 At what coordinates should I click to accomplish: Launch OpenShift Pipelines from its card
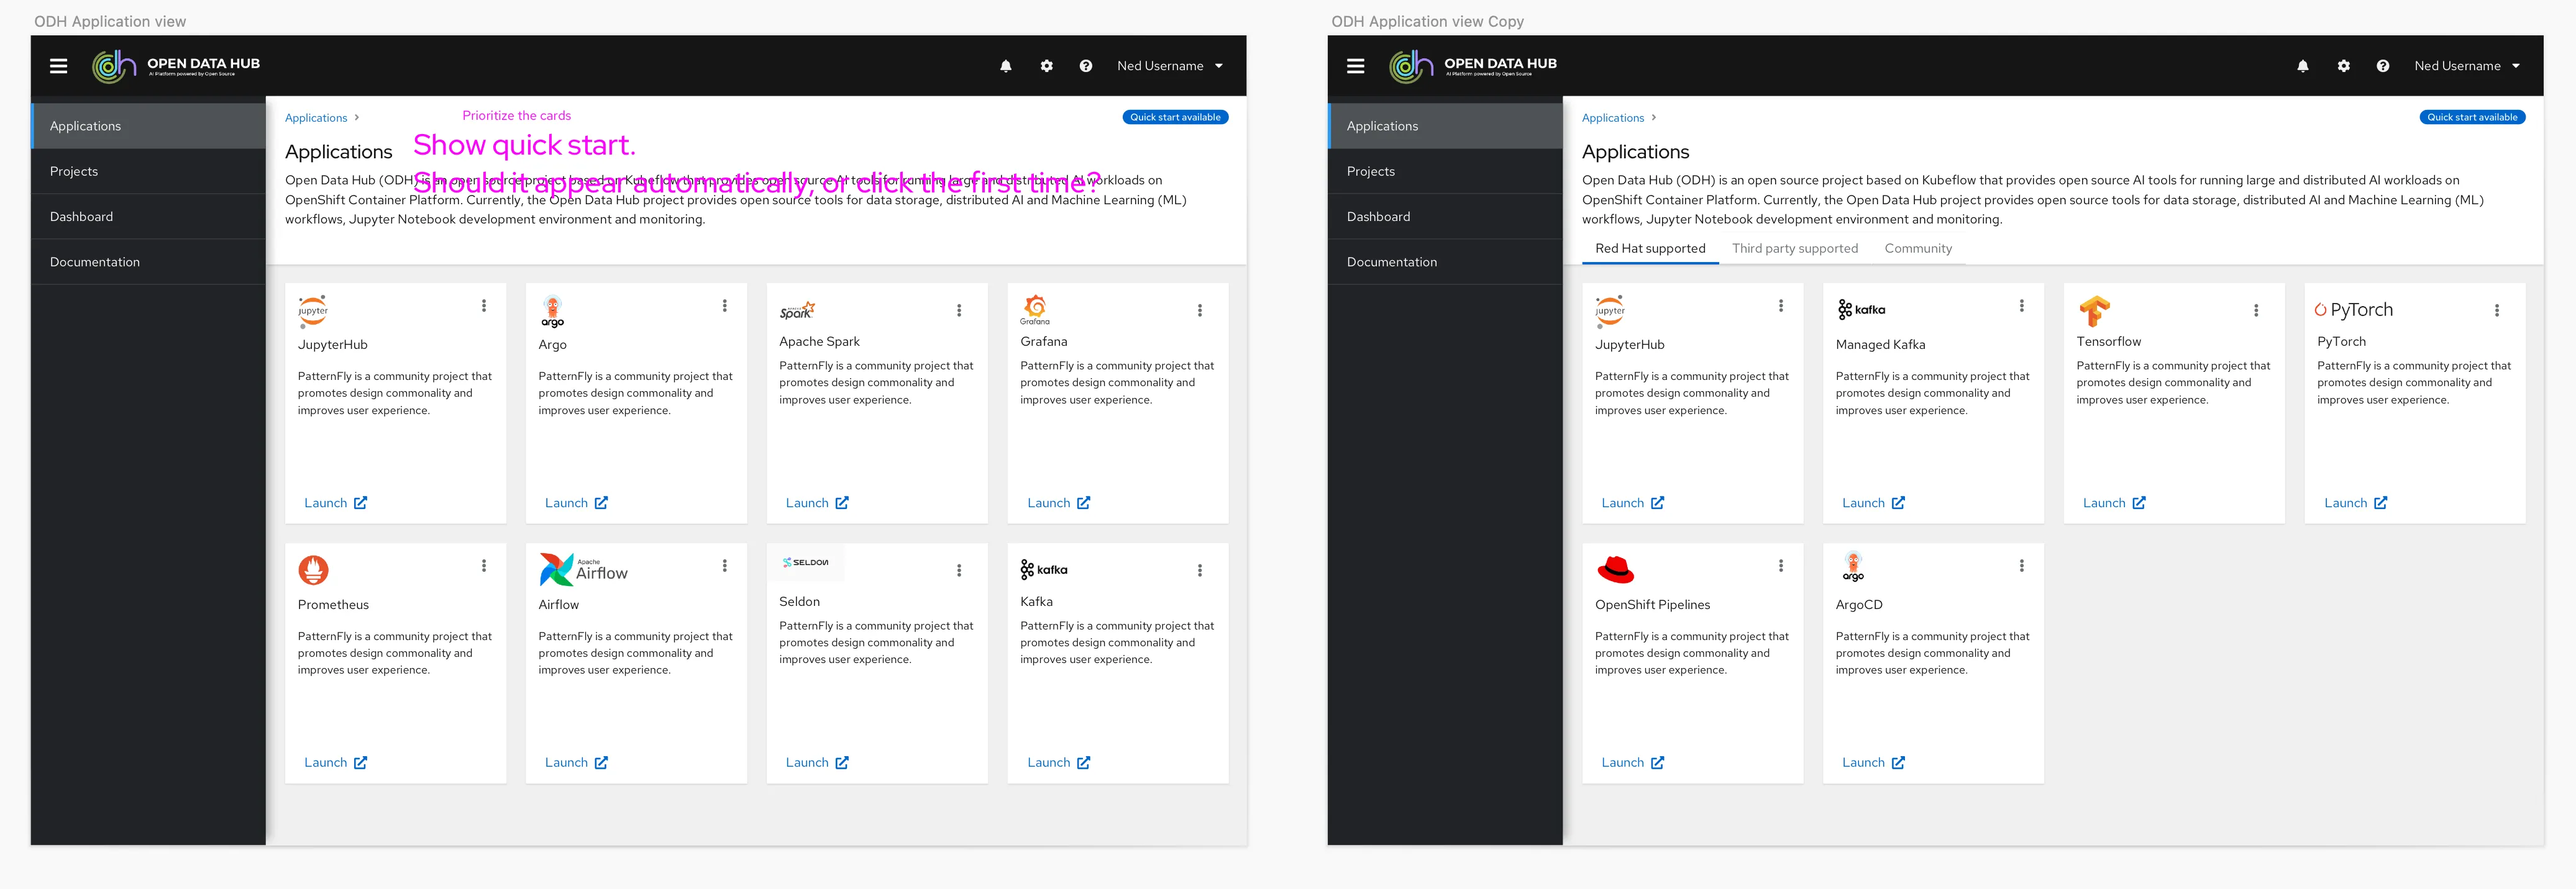click(x=1632, y=763)
